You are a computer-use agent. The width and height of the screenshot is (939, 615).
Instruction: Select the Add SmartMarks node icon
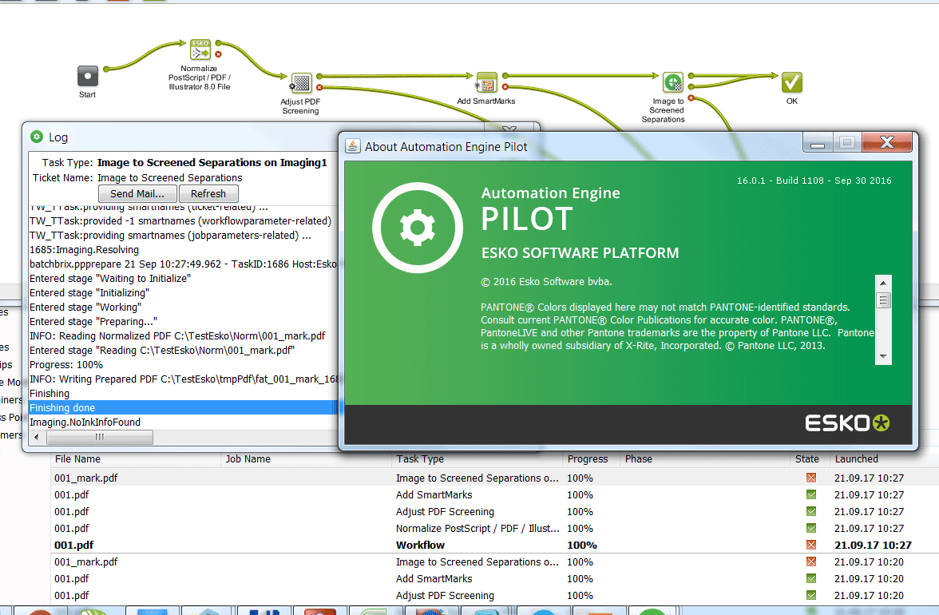(x=487, y=82)
